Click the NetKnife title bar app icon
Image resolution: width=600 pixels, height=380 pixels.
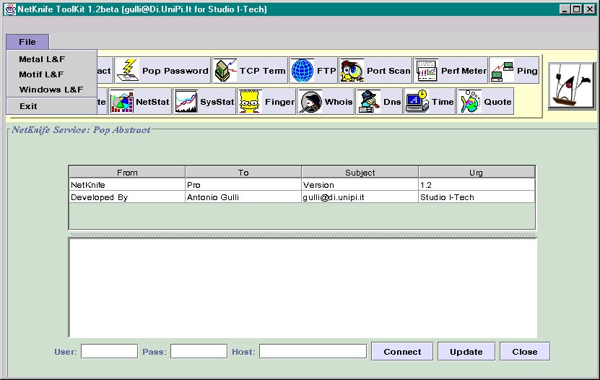(x=10, y=9)
